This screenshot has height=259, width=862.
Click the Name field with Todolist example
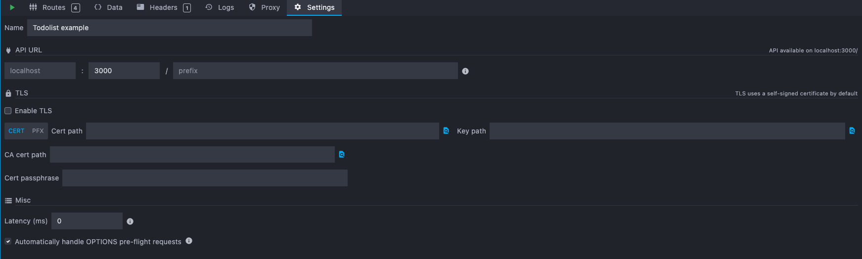[x=169, y=28]
